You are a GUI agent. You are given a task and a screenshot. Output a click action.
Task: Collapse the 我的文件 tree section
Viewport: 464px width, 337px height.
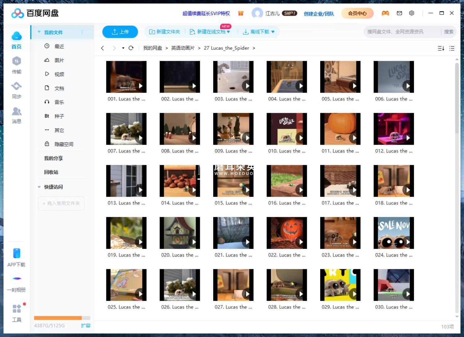pyautogui.click(x=39, y=32)
